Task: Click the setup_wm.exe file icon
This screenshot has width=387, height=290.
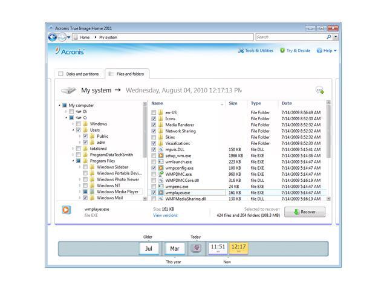Action: (x=161, y=156)
